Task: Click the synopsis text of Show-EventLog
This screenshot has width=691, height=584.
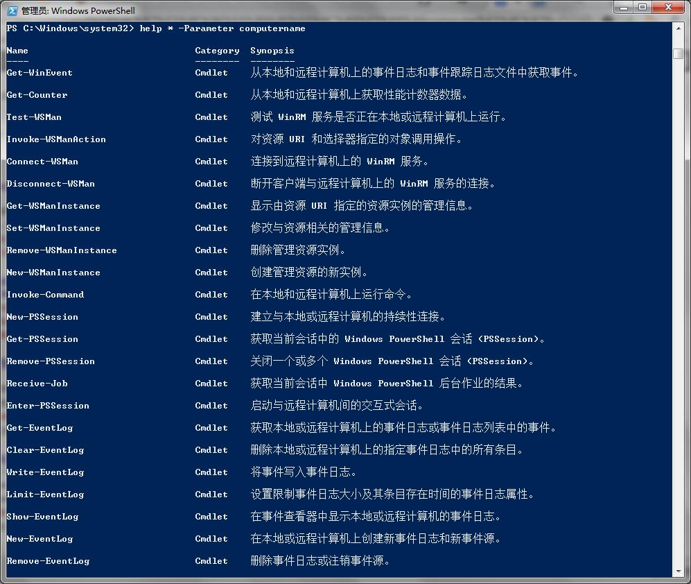Action: pyautogui.click(x=376, y=517)
